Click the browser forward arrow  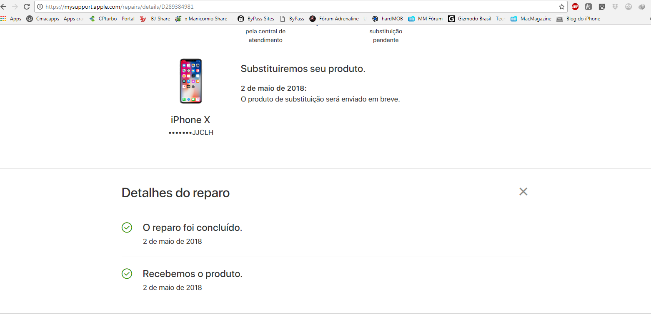tap(15, 7)
